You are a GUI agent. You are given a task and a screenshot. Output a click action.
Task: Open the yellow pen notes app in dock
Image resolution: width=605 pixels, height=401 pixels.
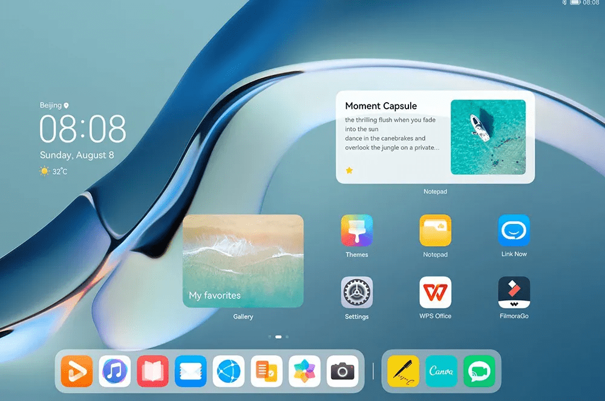(403, 371)
